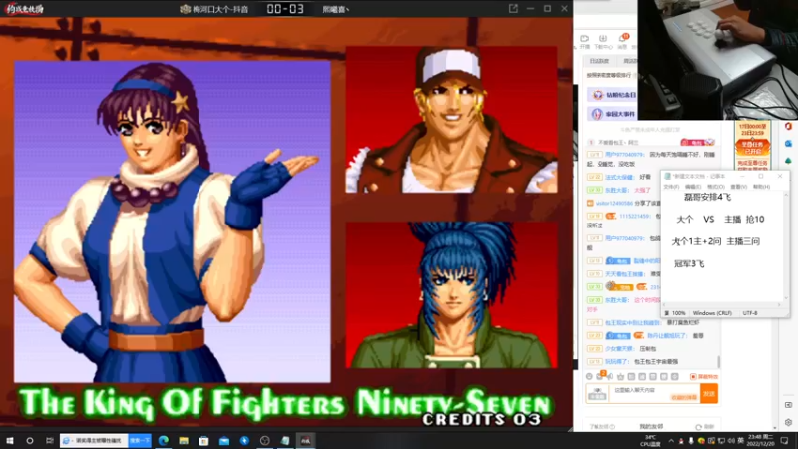Image resolution: width=798 pixels, height=449 pixels.
Task: Click the UTF-8 encoding status in Notepad
Action: [x=750, y=313]
